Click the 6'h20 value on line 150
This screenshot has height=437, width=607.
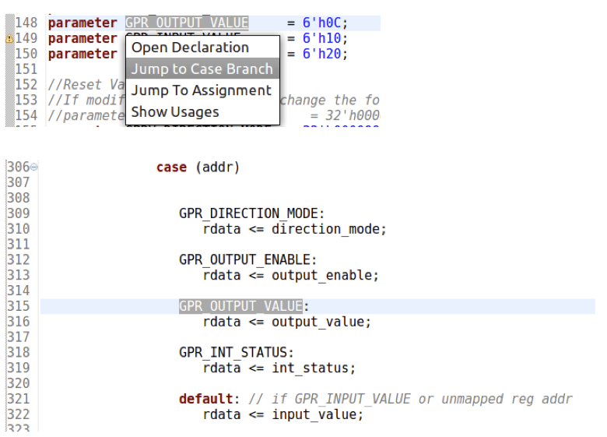[321, 54]
